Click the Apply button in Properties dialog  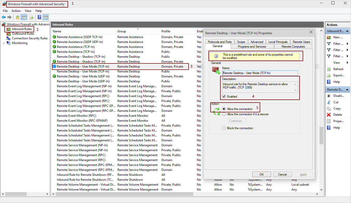(303, 175)
